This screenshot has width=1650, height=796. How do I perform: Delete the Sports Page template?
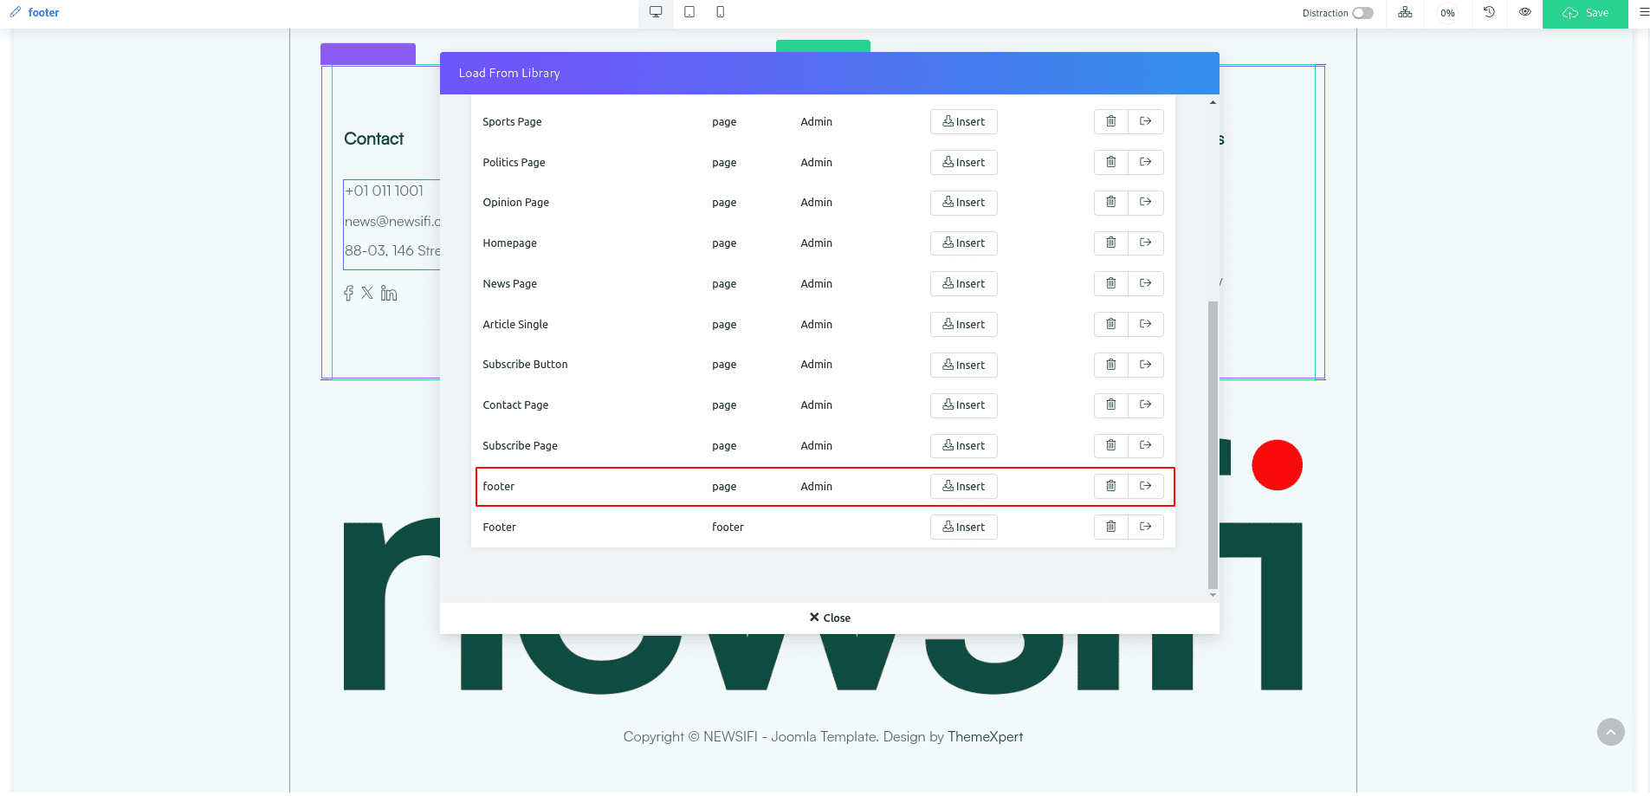pos(1111,121)
